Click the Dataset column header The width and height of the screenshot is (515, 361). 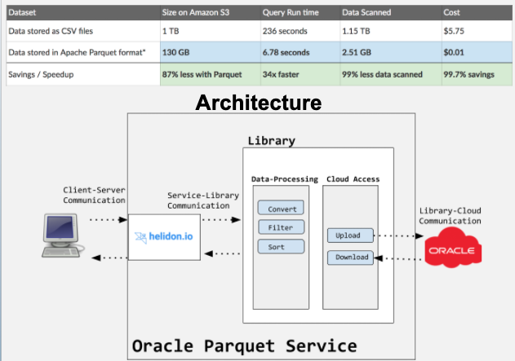(83, 12)
